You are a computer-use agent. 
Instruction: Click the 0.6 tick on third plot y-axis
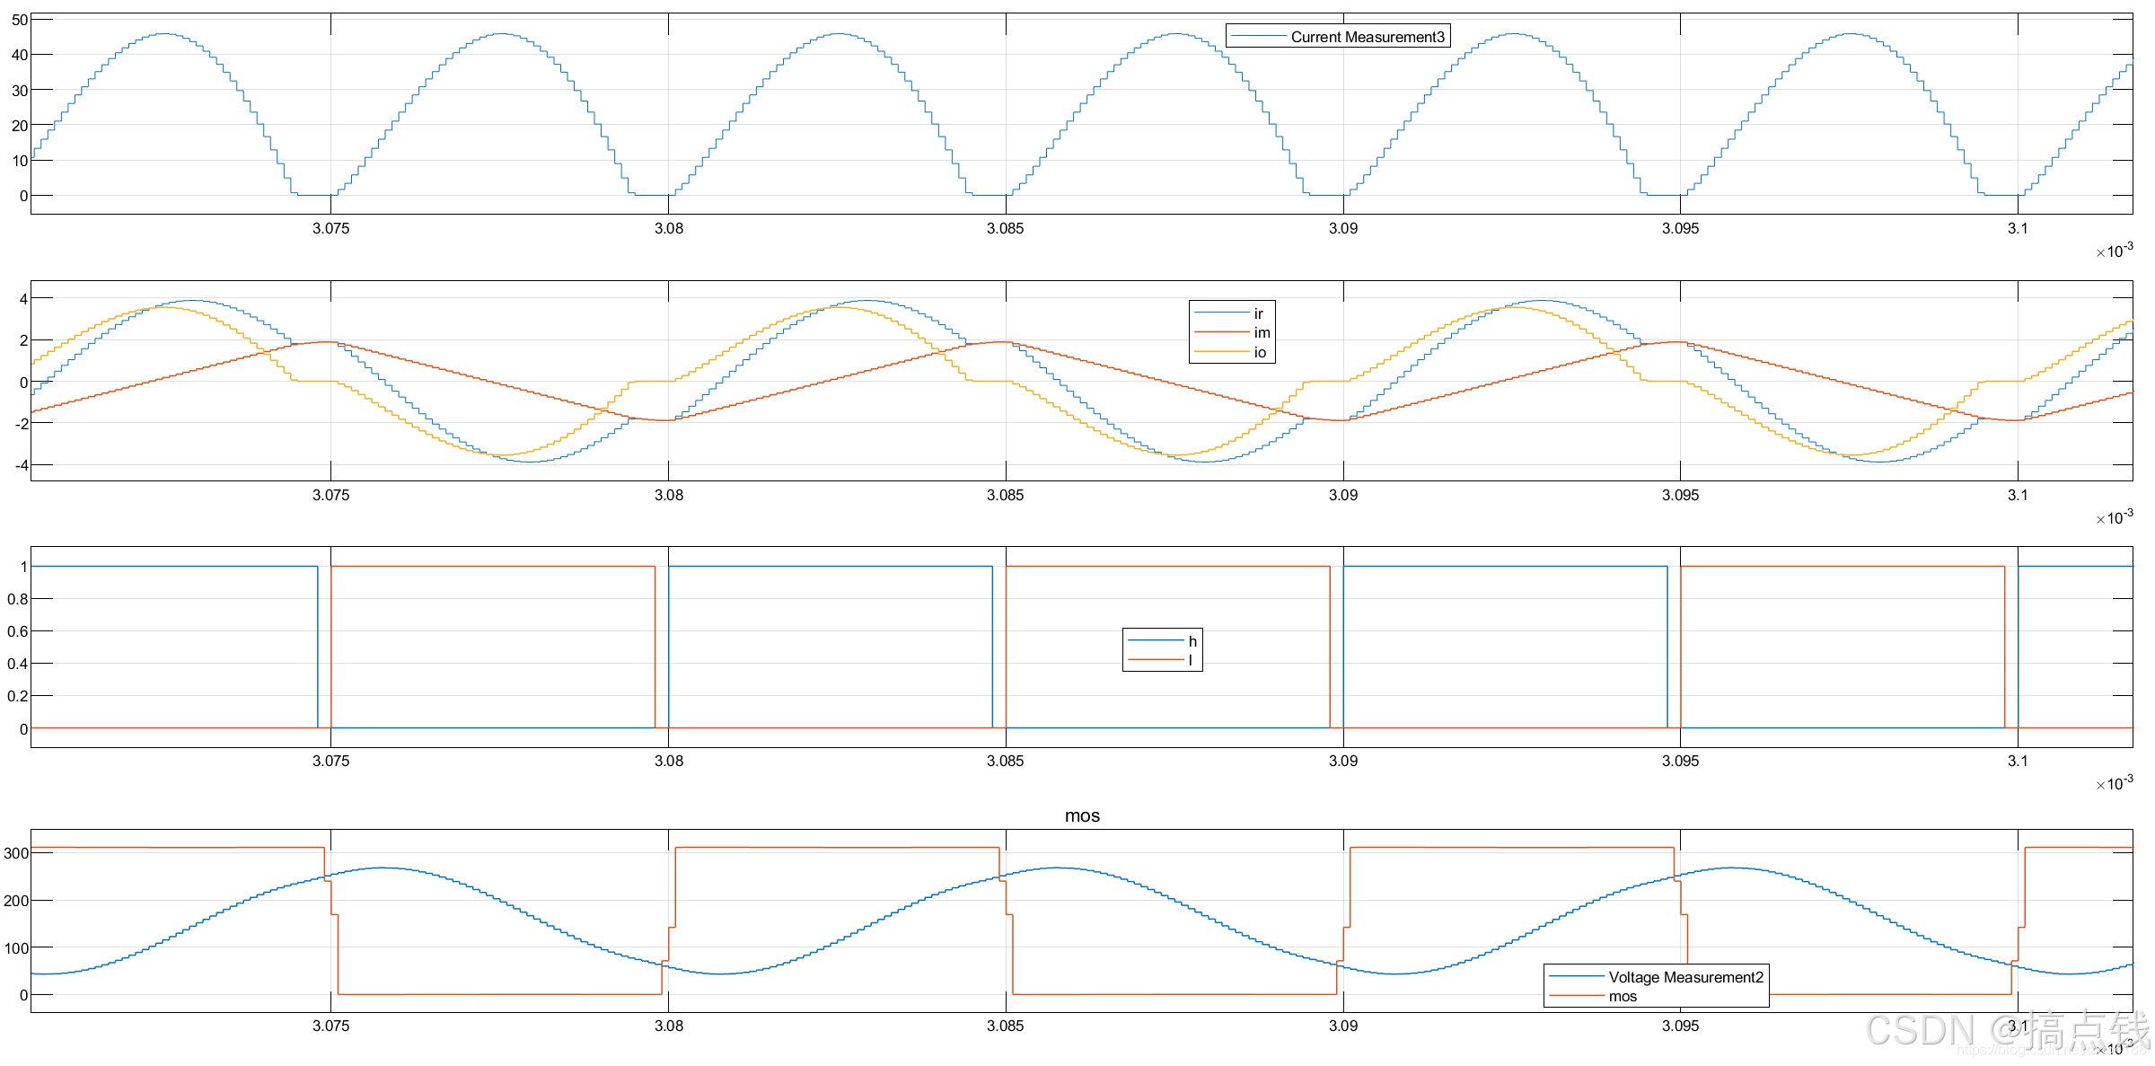(x=17, y=631)
